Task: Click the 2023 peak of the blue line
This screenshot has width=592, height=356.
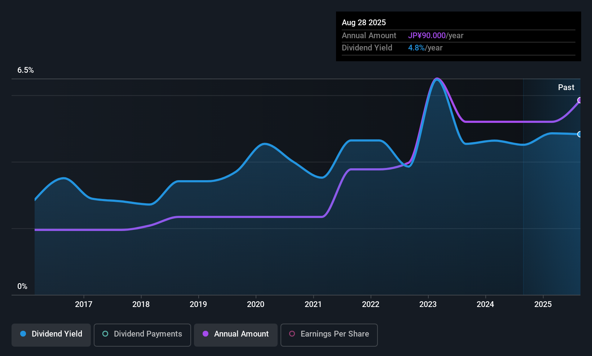Action: tap(437, 79)
